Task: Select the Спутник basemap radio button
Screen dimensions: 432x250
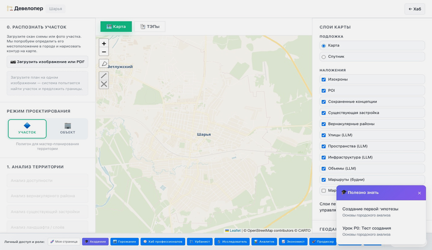Action: tap(323, 57)
